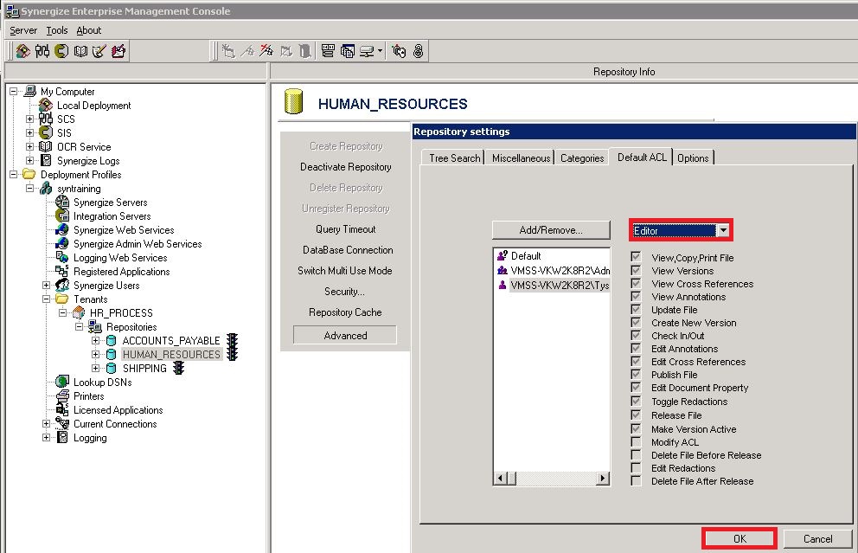Viewport: 858px width, 553px height.
Task: Expand the OCR Service tree node
Action: (x=30, y=147)
